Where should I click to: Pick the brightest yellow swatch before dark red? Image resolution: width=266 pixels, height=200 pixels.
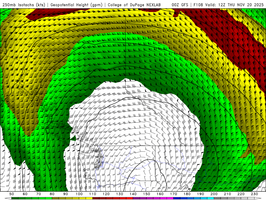[x=89, y=198]
